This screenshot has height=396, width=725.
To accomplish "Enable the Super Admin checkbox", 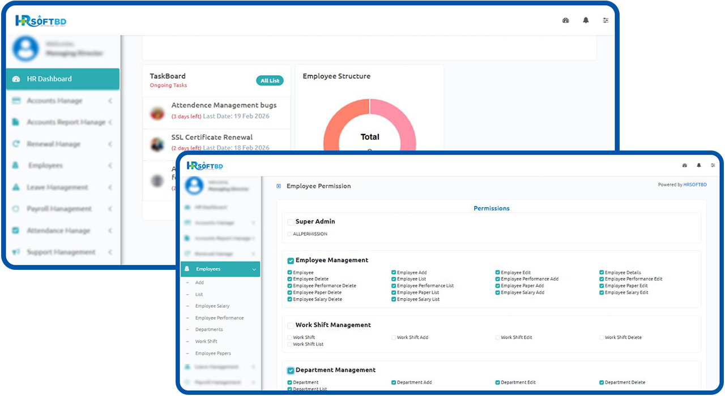I will 291,222.
